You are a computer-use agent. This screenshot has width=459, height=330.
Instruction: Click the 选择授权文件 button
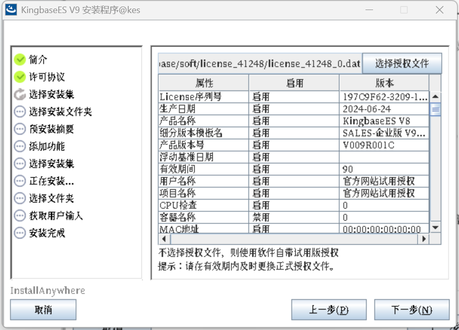click(402, 63)
